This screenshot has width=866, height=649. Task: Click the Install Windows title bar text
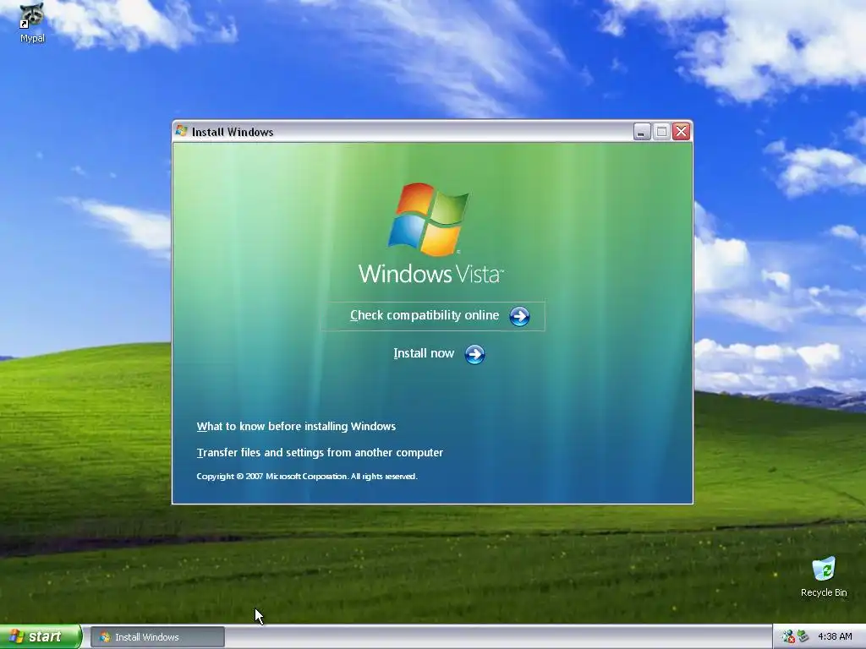coord(233,132)
